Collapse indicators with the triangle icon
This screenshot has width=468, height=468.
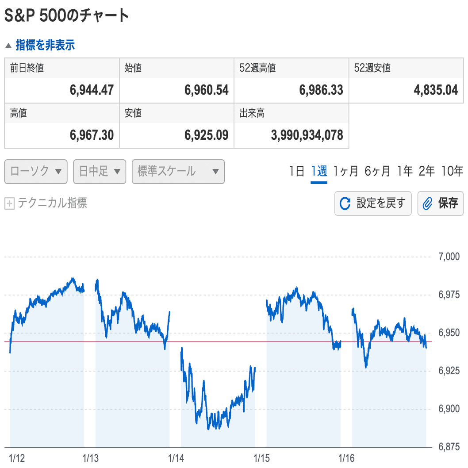click(8, 46)
